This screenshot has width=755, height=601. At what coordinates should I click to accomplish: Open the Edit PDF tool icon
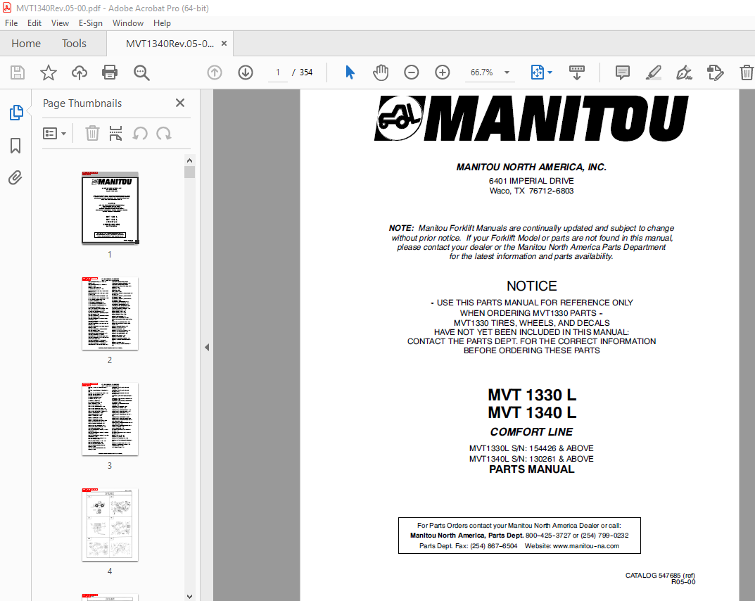(x=715, y=72)
